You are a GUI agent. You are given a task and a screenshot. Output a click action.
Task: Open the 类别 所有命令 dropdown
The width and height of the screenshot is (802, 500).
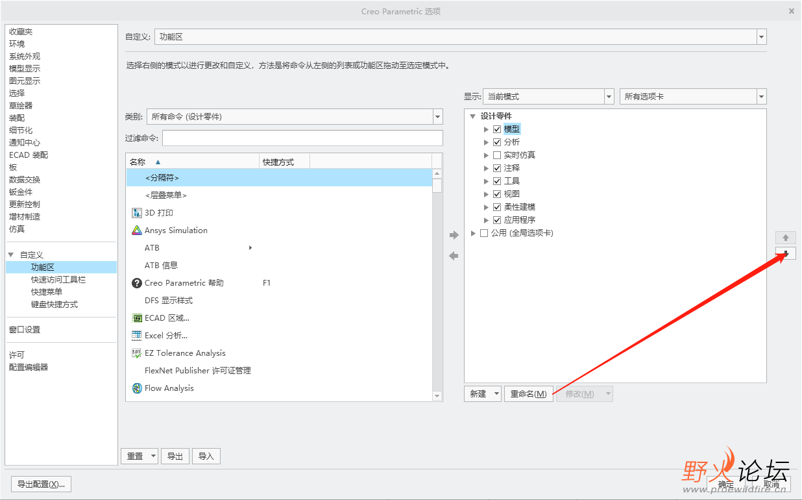point(438,117)
